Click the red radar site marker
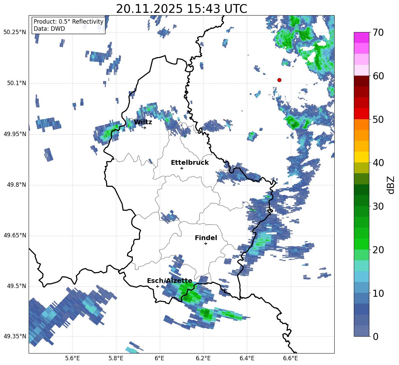 tap(279, 80)
